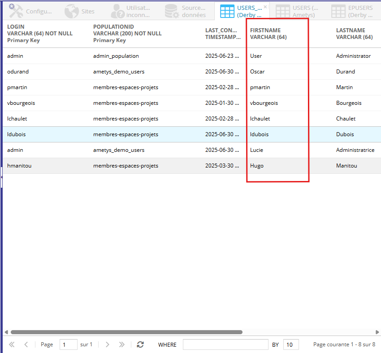
Task: Click the WHERE filter input field
Action: pos(225,344)
